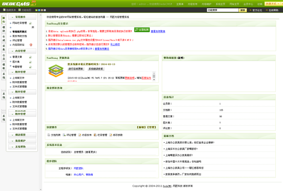Open 系统主页 in the top navigation
This screenshot has width=283, height=191.
[x=220, y=4]
